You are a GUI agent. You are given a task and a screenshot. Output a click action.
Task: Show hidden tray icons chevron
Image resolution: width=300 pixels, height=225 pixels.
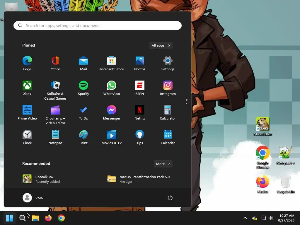(x=245, y=218)
